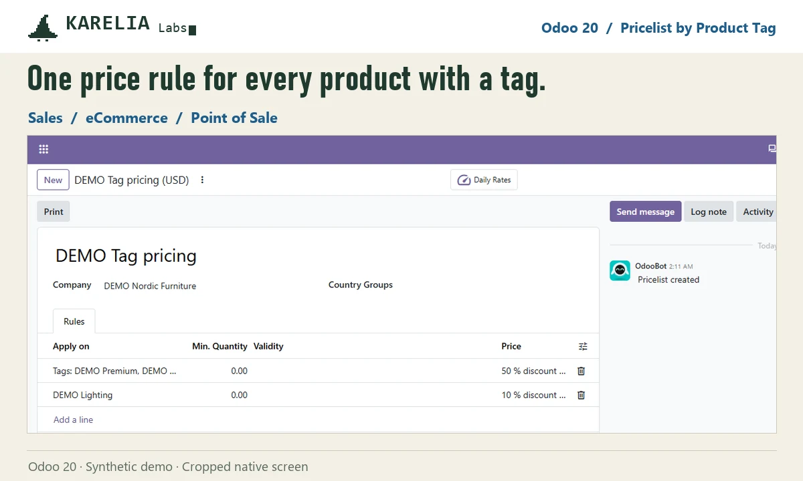Click 0.00 quantity in DEMO Lighting row

(x=239, y=395)
